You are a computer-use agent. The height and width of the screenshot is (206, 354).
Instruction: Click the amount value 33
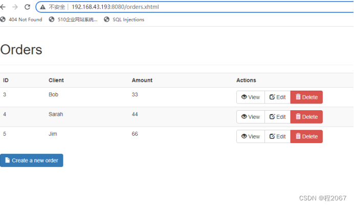click(x=135, y=94)
